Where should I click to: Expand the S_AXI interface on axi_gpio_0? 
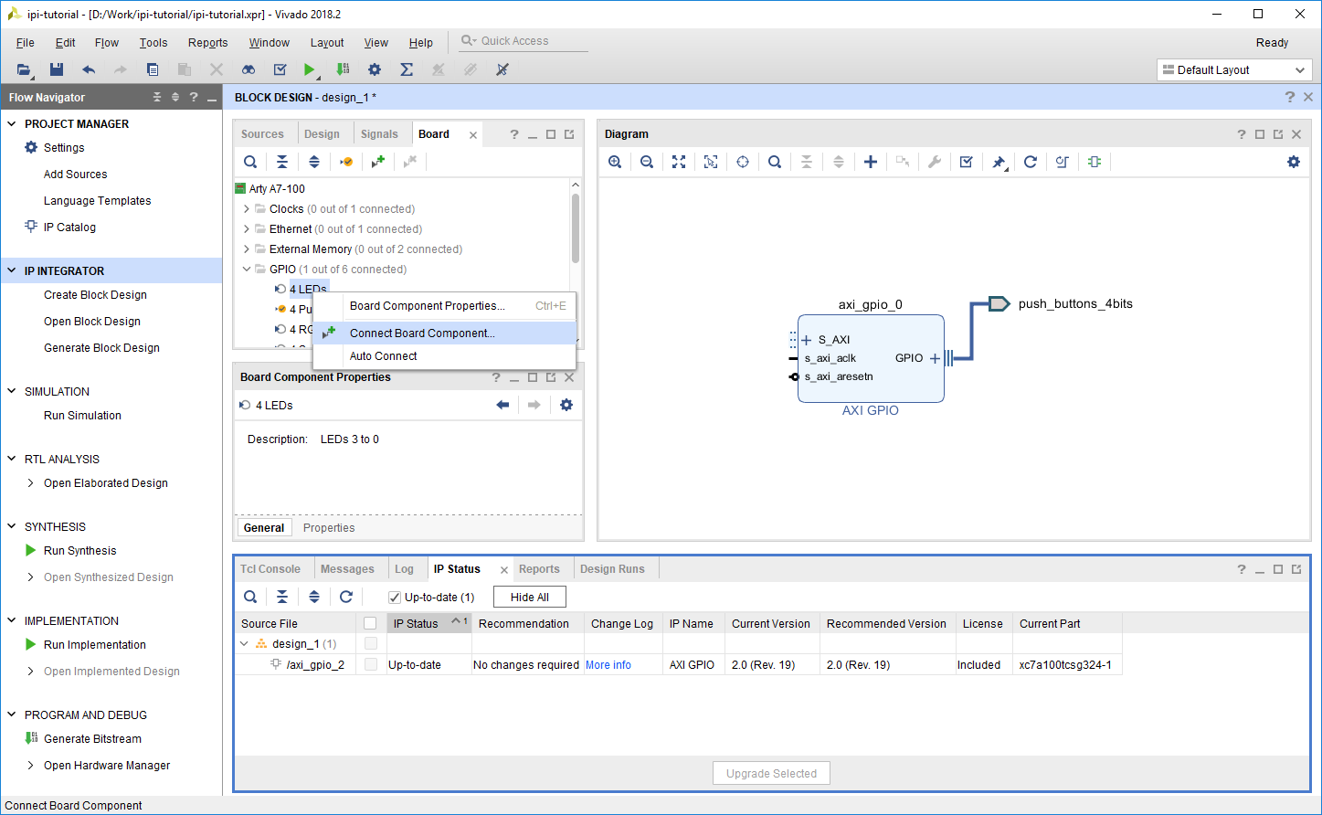tap(807, 340)
